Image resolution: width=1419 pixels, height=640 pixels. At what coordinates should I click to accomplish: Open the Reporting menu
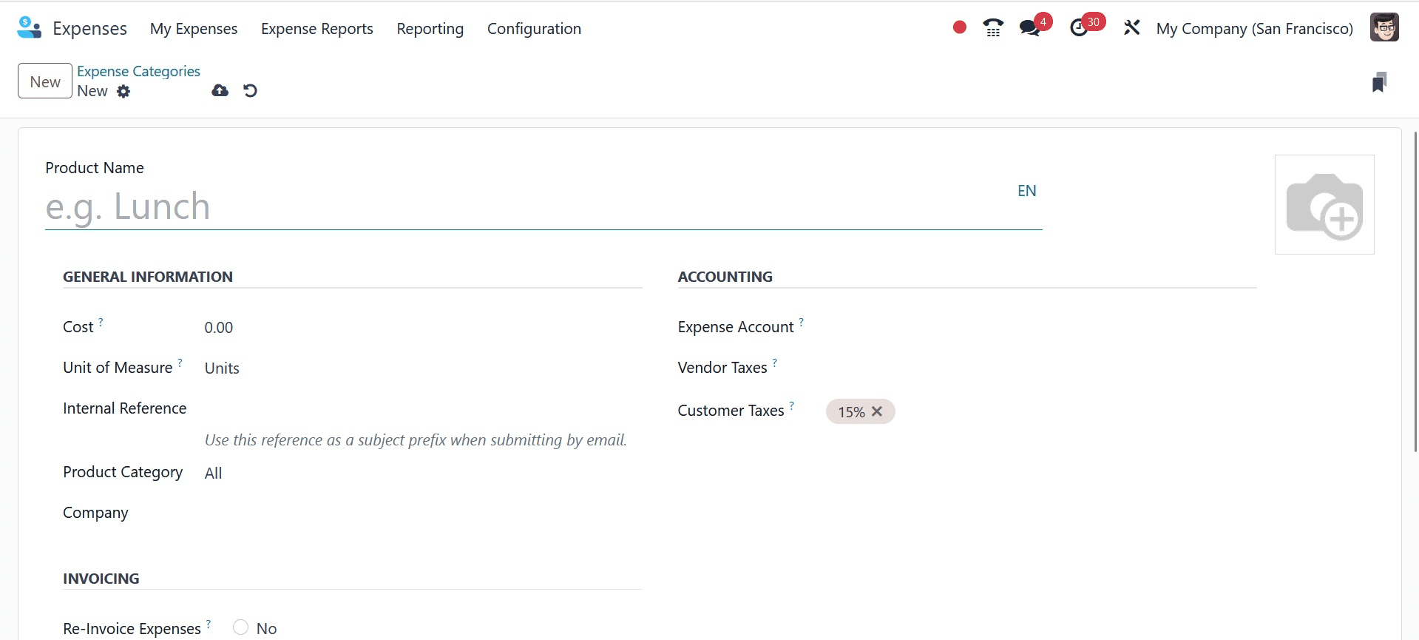pos(430,28)
